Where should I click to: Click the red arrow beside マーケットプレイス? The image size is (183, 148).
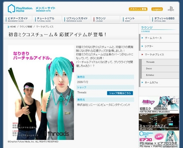(x=142, y=55)
